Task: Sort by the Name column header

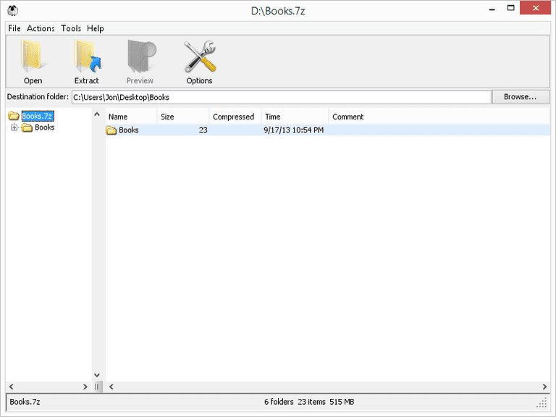Action: pos(131,117)
